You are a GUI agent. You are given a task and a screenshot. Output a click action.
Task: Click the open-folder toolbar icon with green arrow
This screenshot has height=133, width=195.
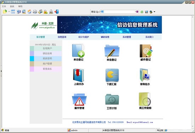pos(5,12)
